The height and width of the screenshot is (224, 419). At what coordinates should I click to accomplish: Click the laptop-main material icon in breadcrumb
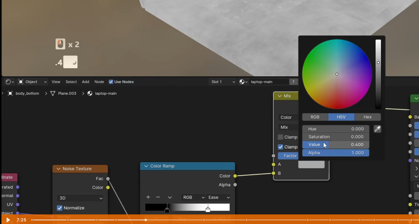pyautogui.click(x=90, y=93)
